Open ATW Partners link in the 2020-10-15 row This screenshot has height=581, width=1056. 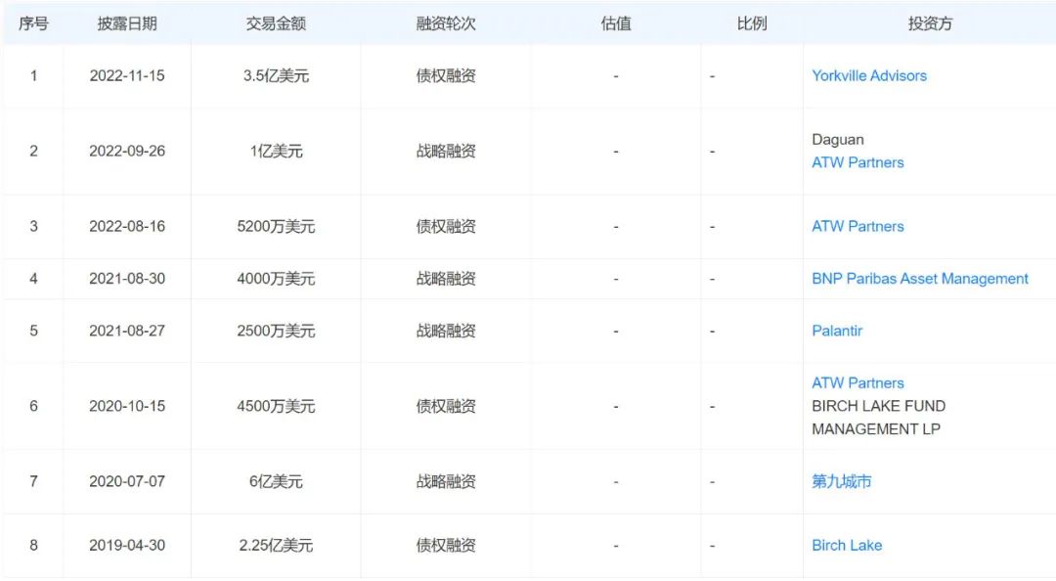point(858,382)
